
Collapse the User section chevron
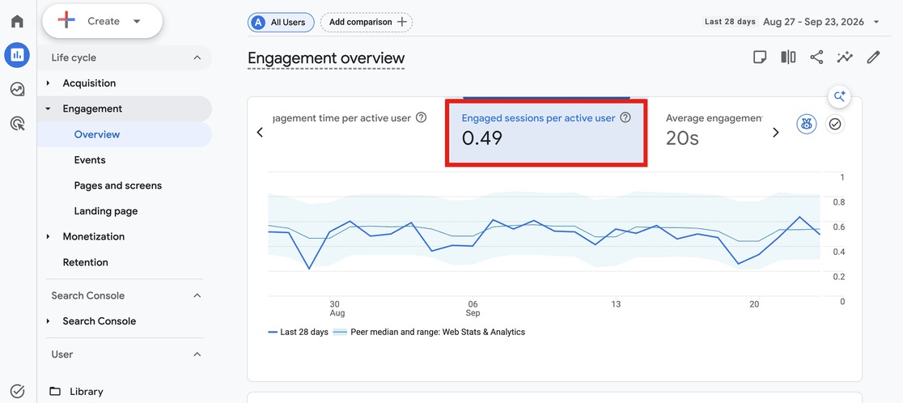click(197, 354)
